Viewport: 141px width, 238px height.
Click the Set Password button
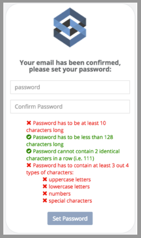coord(70,218)
